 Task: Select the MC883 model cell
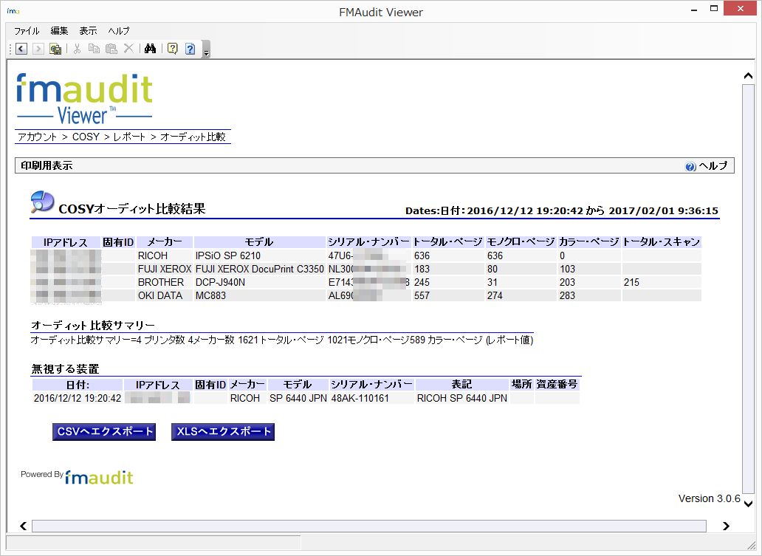(259, 295)
